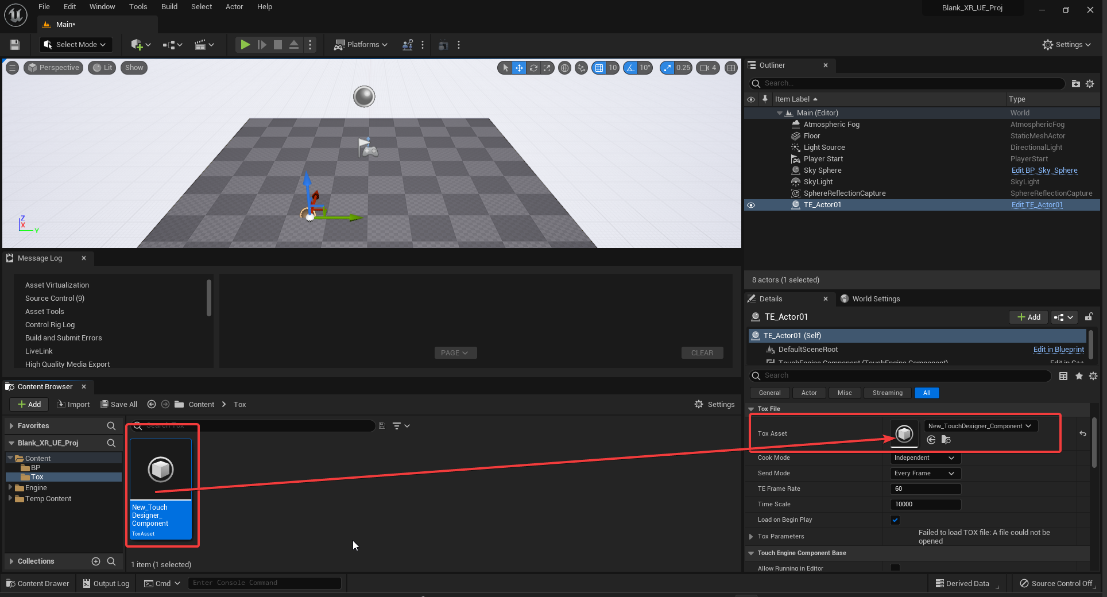
Task: Click the Save All button
Action: [119, 405]
